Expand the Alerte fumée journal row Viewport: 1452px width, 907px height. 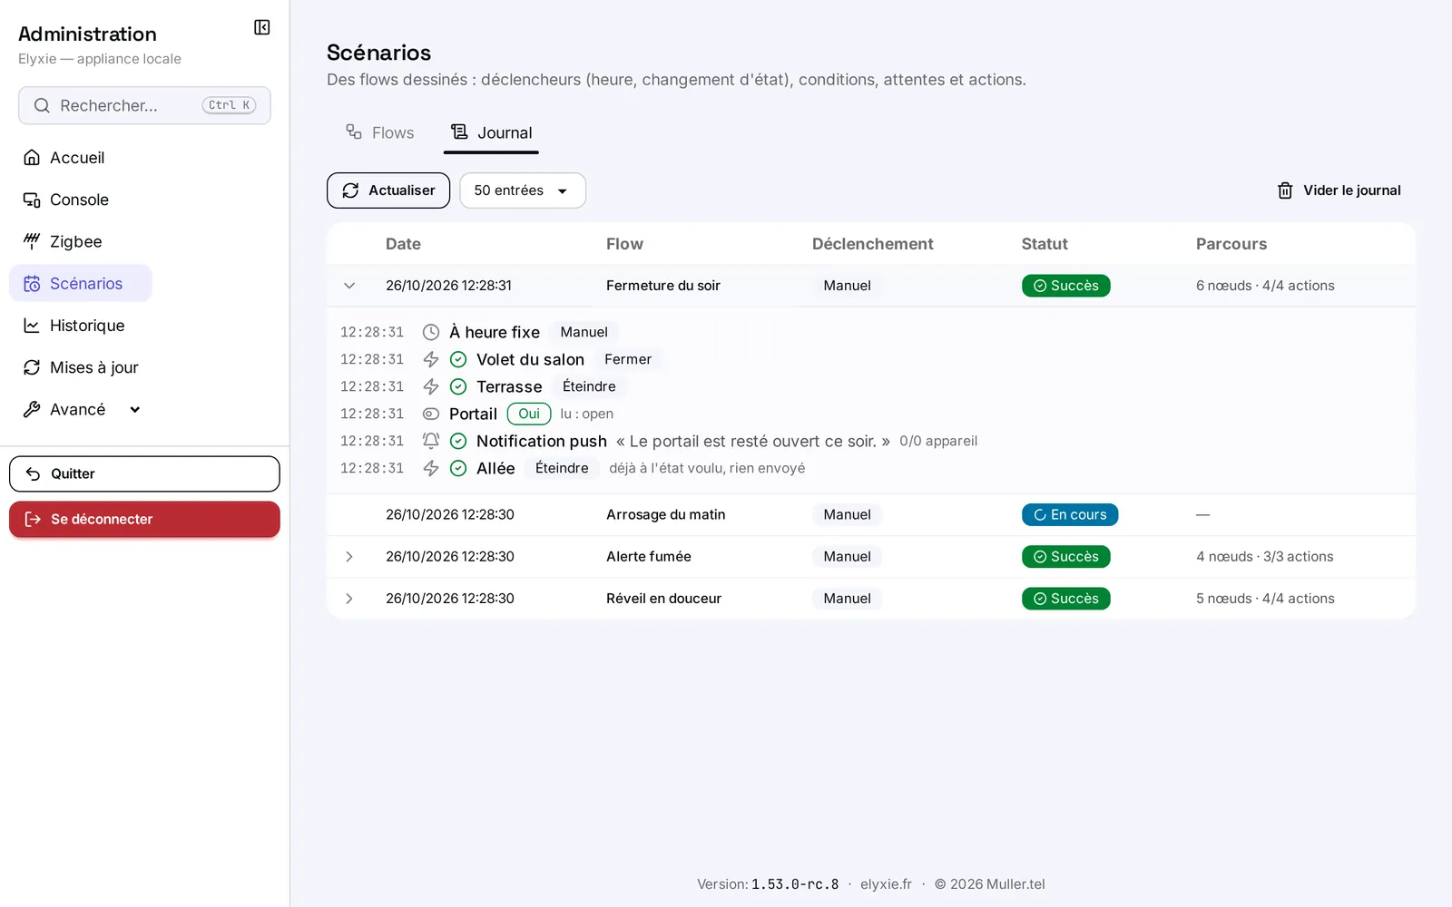(349, 557)
